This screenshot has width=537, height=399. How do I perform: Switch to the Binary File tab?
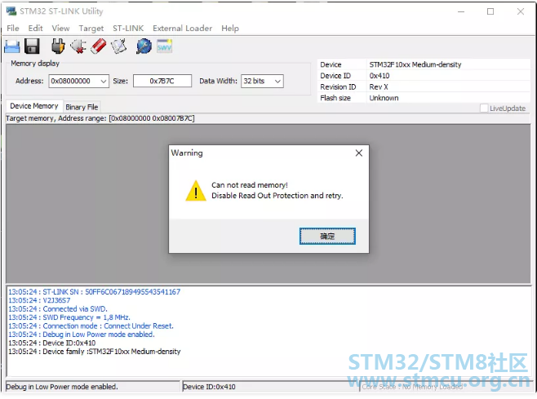pyautogui.click(x=82, y=107)
